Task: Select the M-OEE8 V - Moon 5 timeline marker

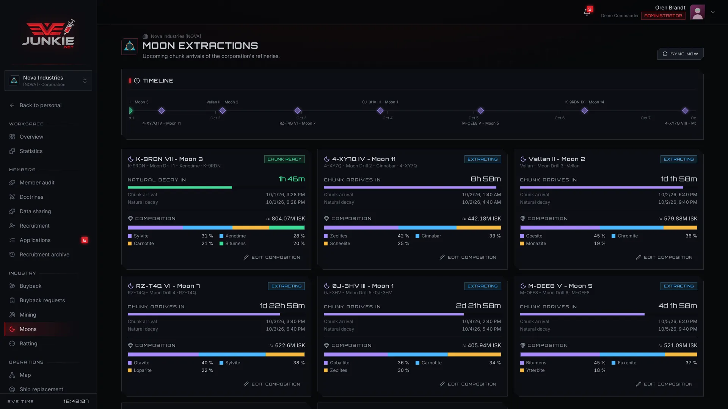Action: point(481,111)
